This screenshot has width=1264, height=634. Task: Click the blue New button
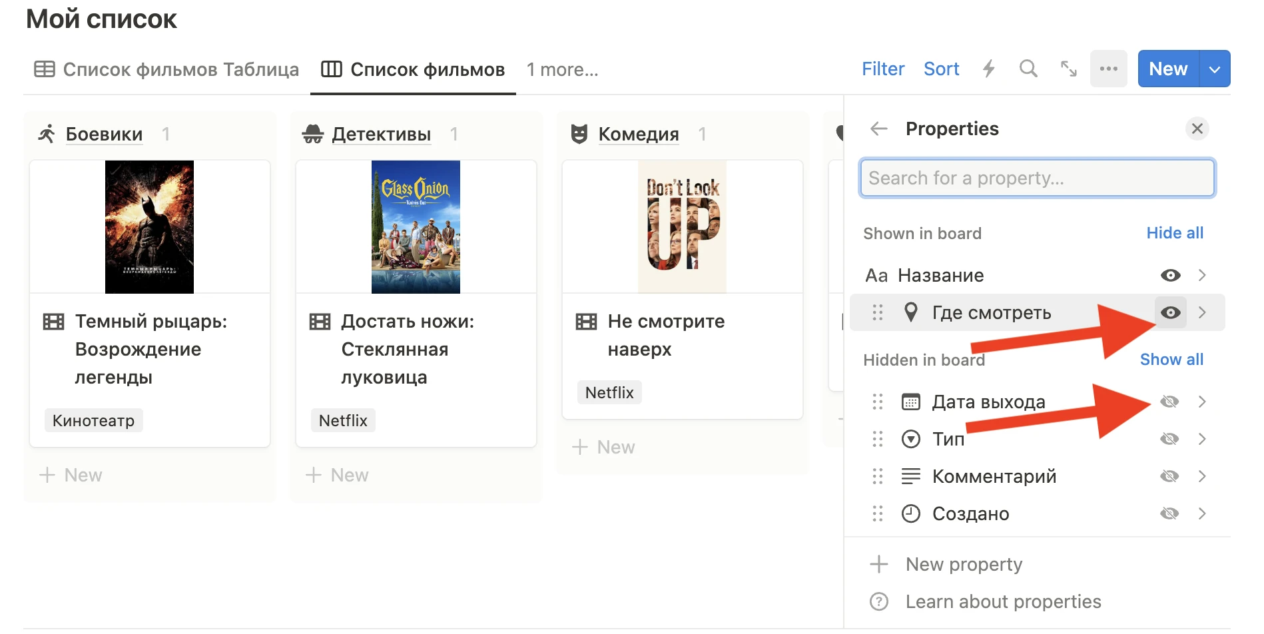[x=1169, y=69]
